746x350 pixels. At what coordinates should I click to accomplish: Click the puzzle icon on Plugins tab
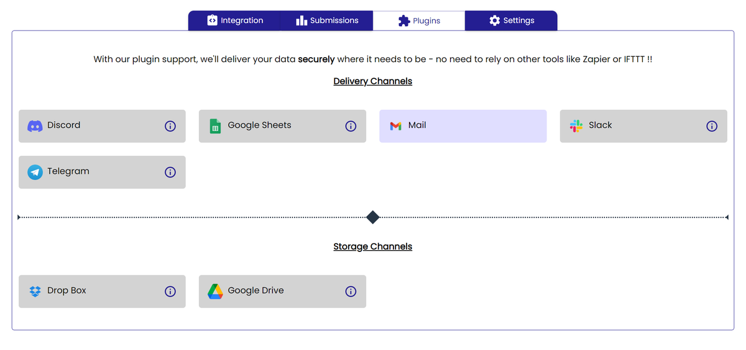pos(404,20)
